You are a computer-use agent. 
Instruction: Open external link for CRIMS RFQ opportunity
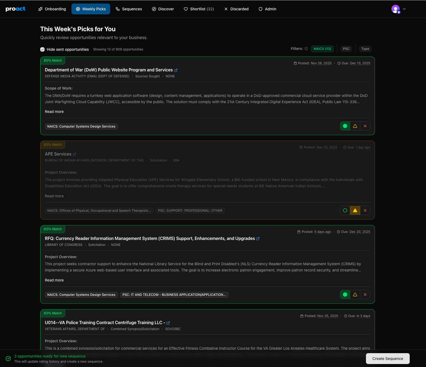(258, 239)
